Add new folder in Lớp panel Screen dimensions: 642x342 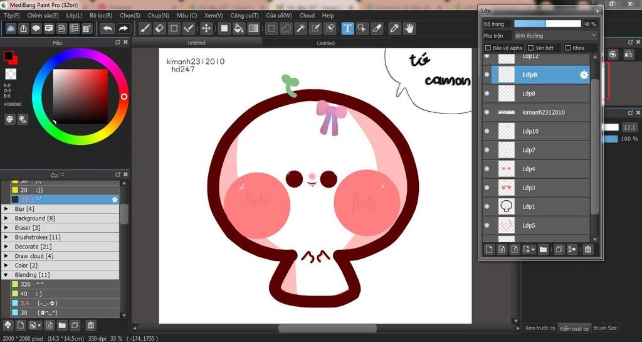tap(544, 249)
